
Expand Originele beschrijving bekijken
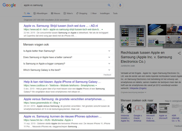pos(133,92)
